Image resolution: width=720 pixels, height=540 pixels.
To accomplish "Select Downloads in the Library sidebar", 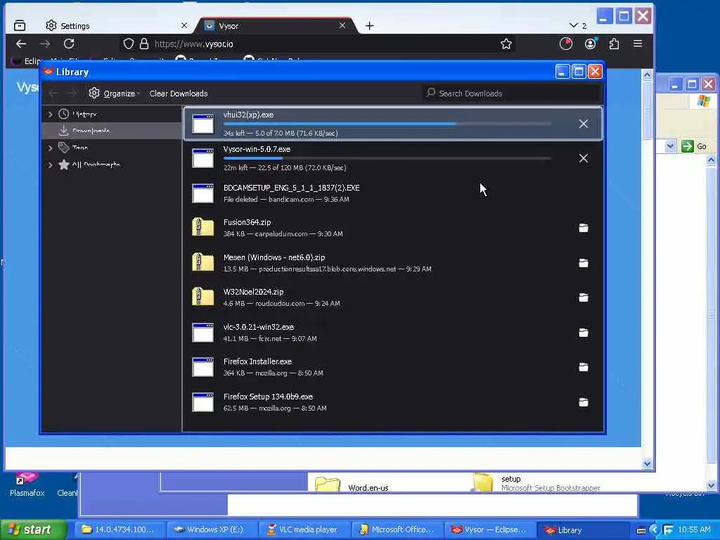I will [x=112, y=131].
